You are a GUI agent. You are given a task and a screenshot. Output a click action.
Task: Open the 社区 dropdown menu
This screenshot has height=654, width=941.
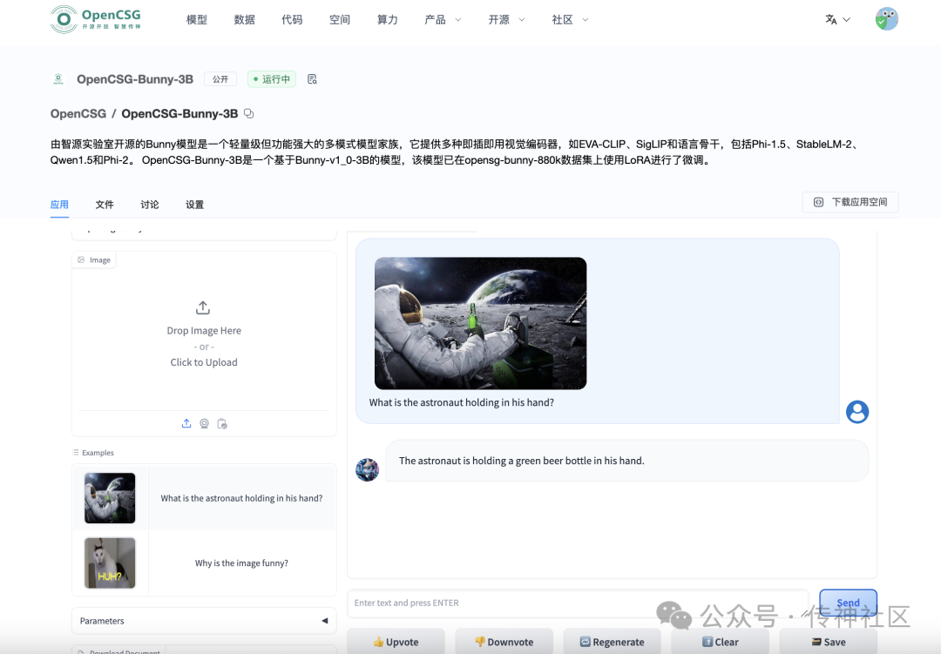(x=570, y=20)
